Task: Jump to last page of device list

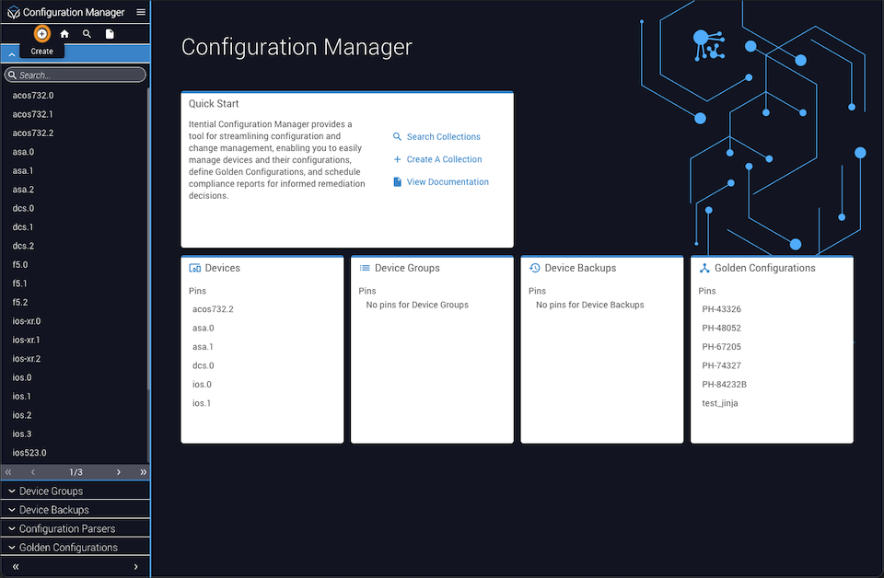Action: 144,472
